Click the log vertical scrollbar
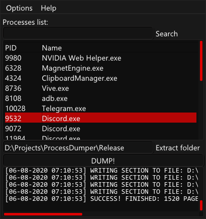Screen dimensions: 206x219 (x=201, y=205)
